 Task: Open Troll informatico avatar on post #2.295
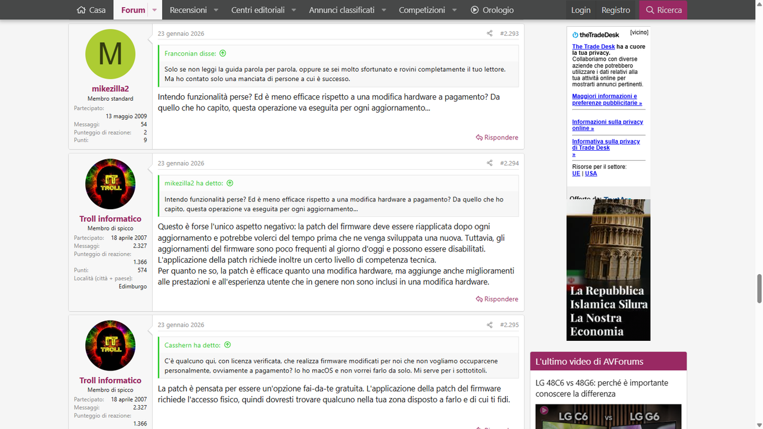pos(110,346)
